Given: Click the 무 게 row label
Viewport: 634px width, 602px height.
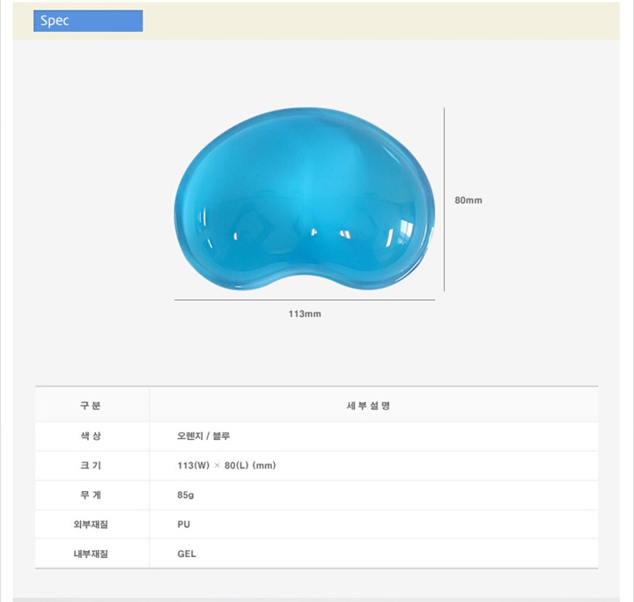Looking at the screenshot, I should [91, 495].
